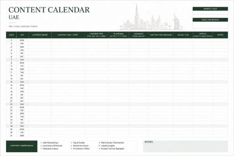The image size is (234, 156).
Task: Select date cell 1 in the table
Action: (x=11, y=40)
